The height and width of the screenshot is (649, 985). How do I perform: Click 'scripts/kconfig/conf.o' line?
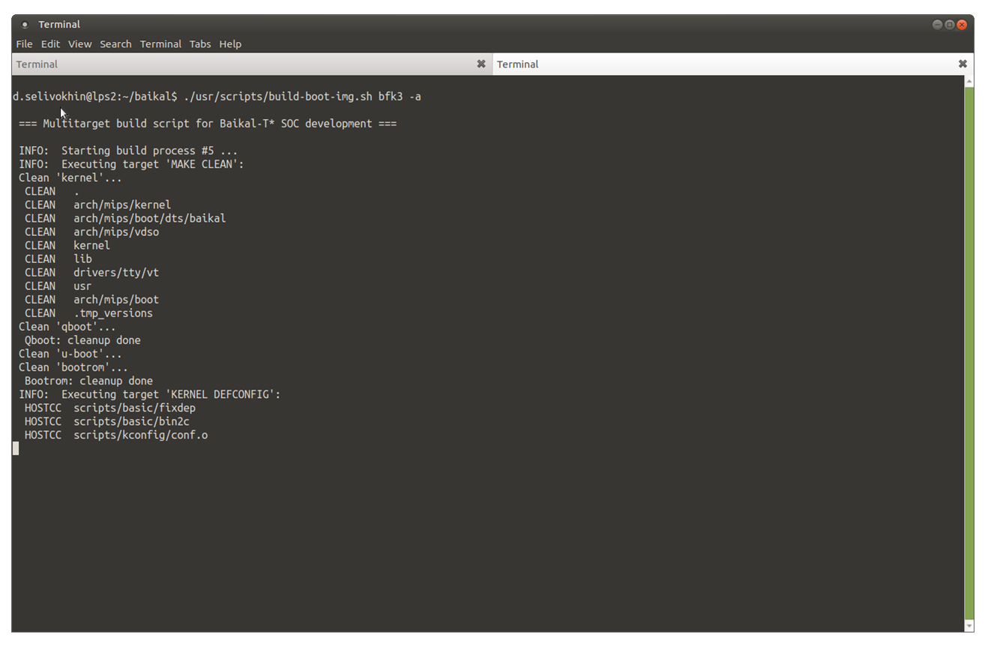click(x=116, y=435)
